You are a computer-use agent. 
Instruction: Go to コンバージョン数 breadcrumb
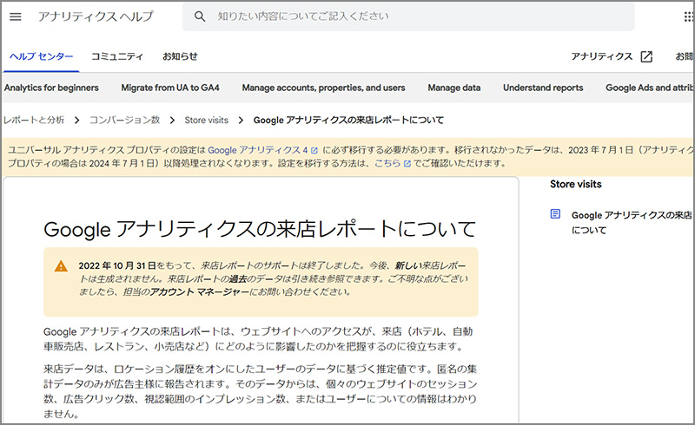[x=124, y=120]
